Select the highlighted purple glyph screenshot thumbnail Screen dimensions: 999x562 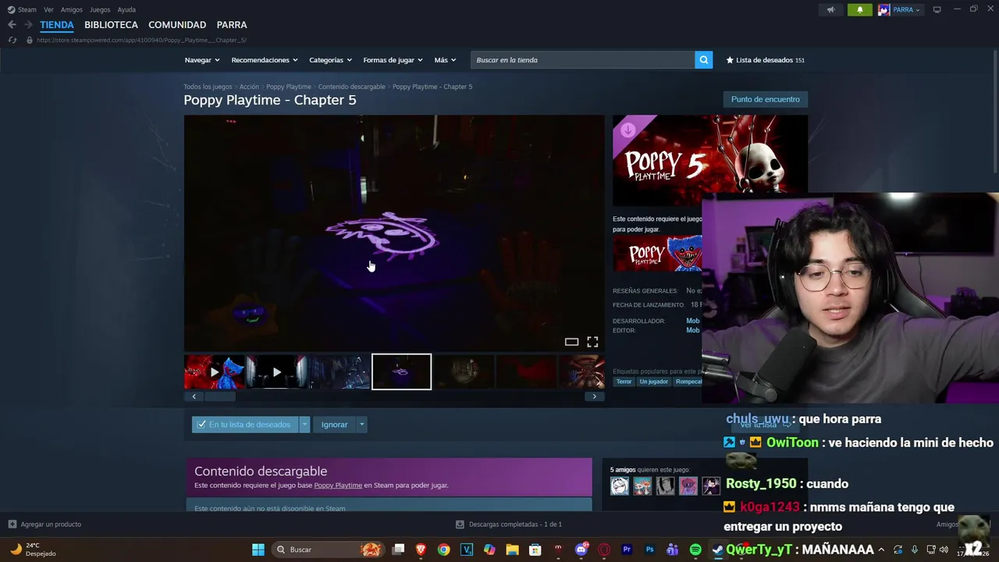coord(401,372)
